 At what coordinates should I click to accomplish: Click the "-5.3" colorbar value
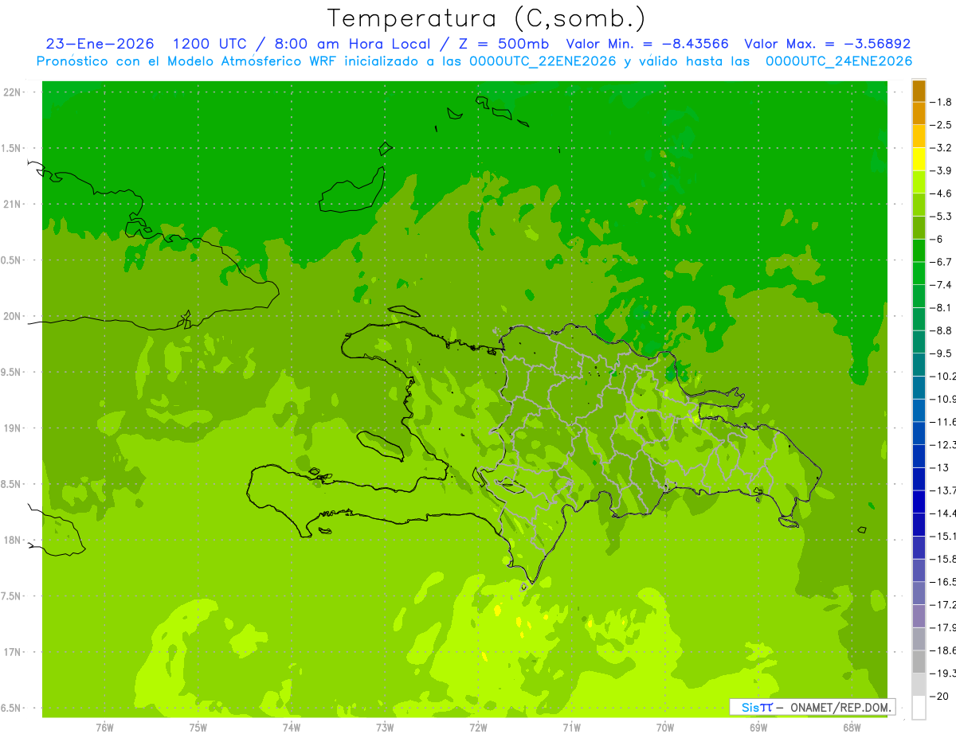[941, 216]
